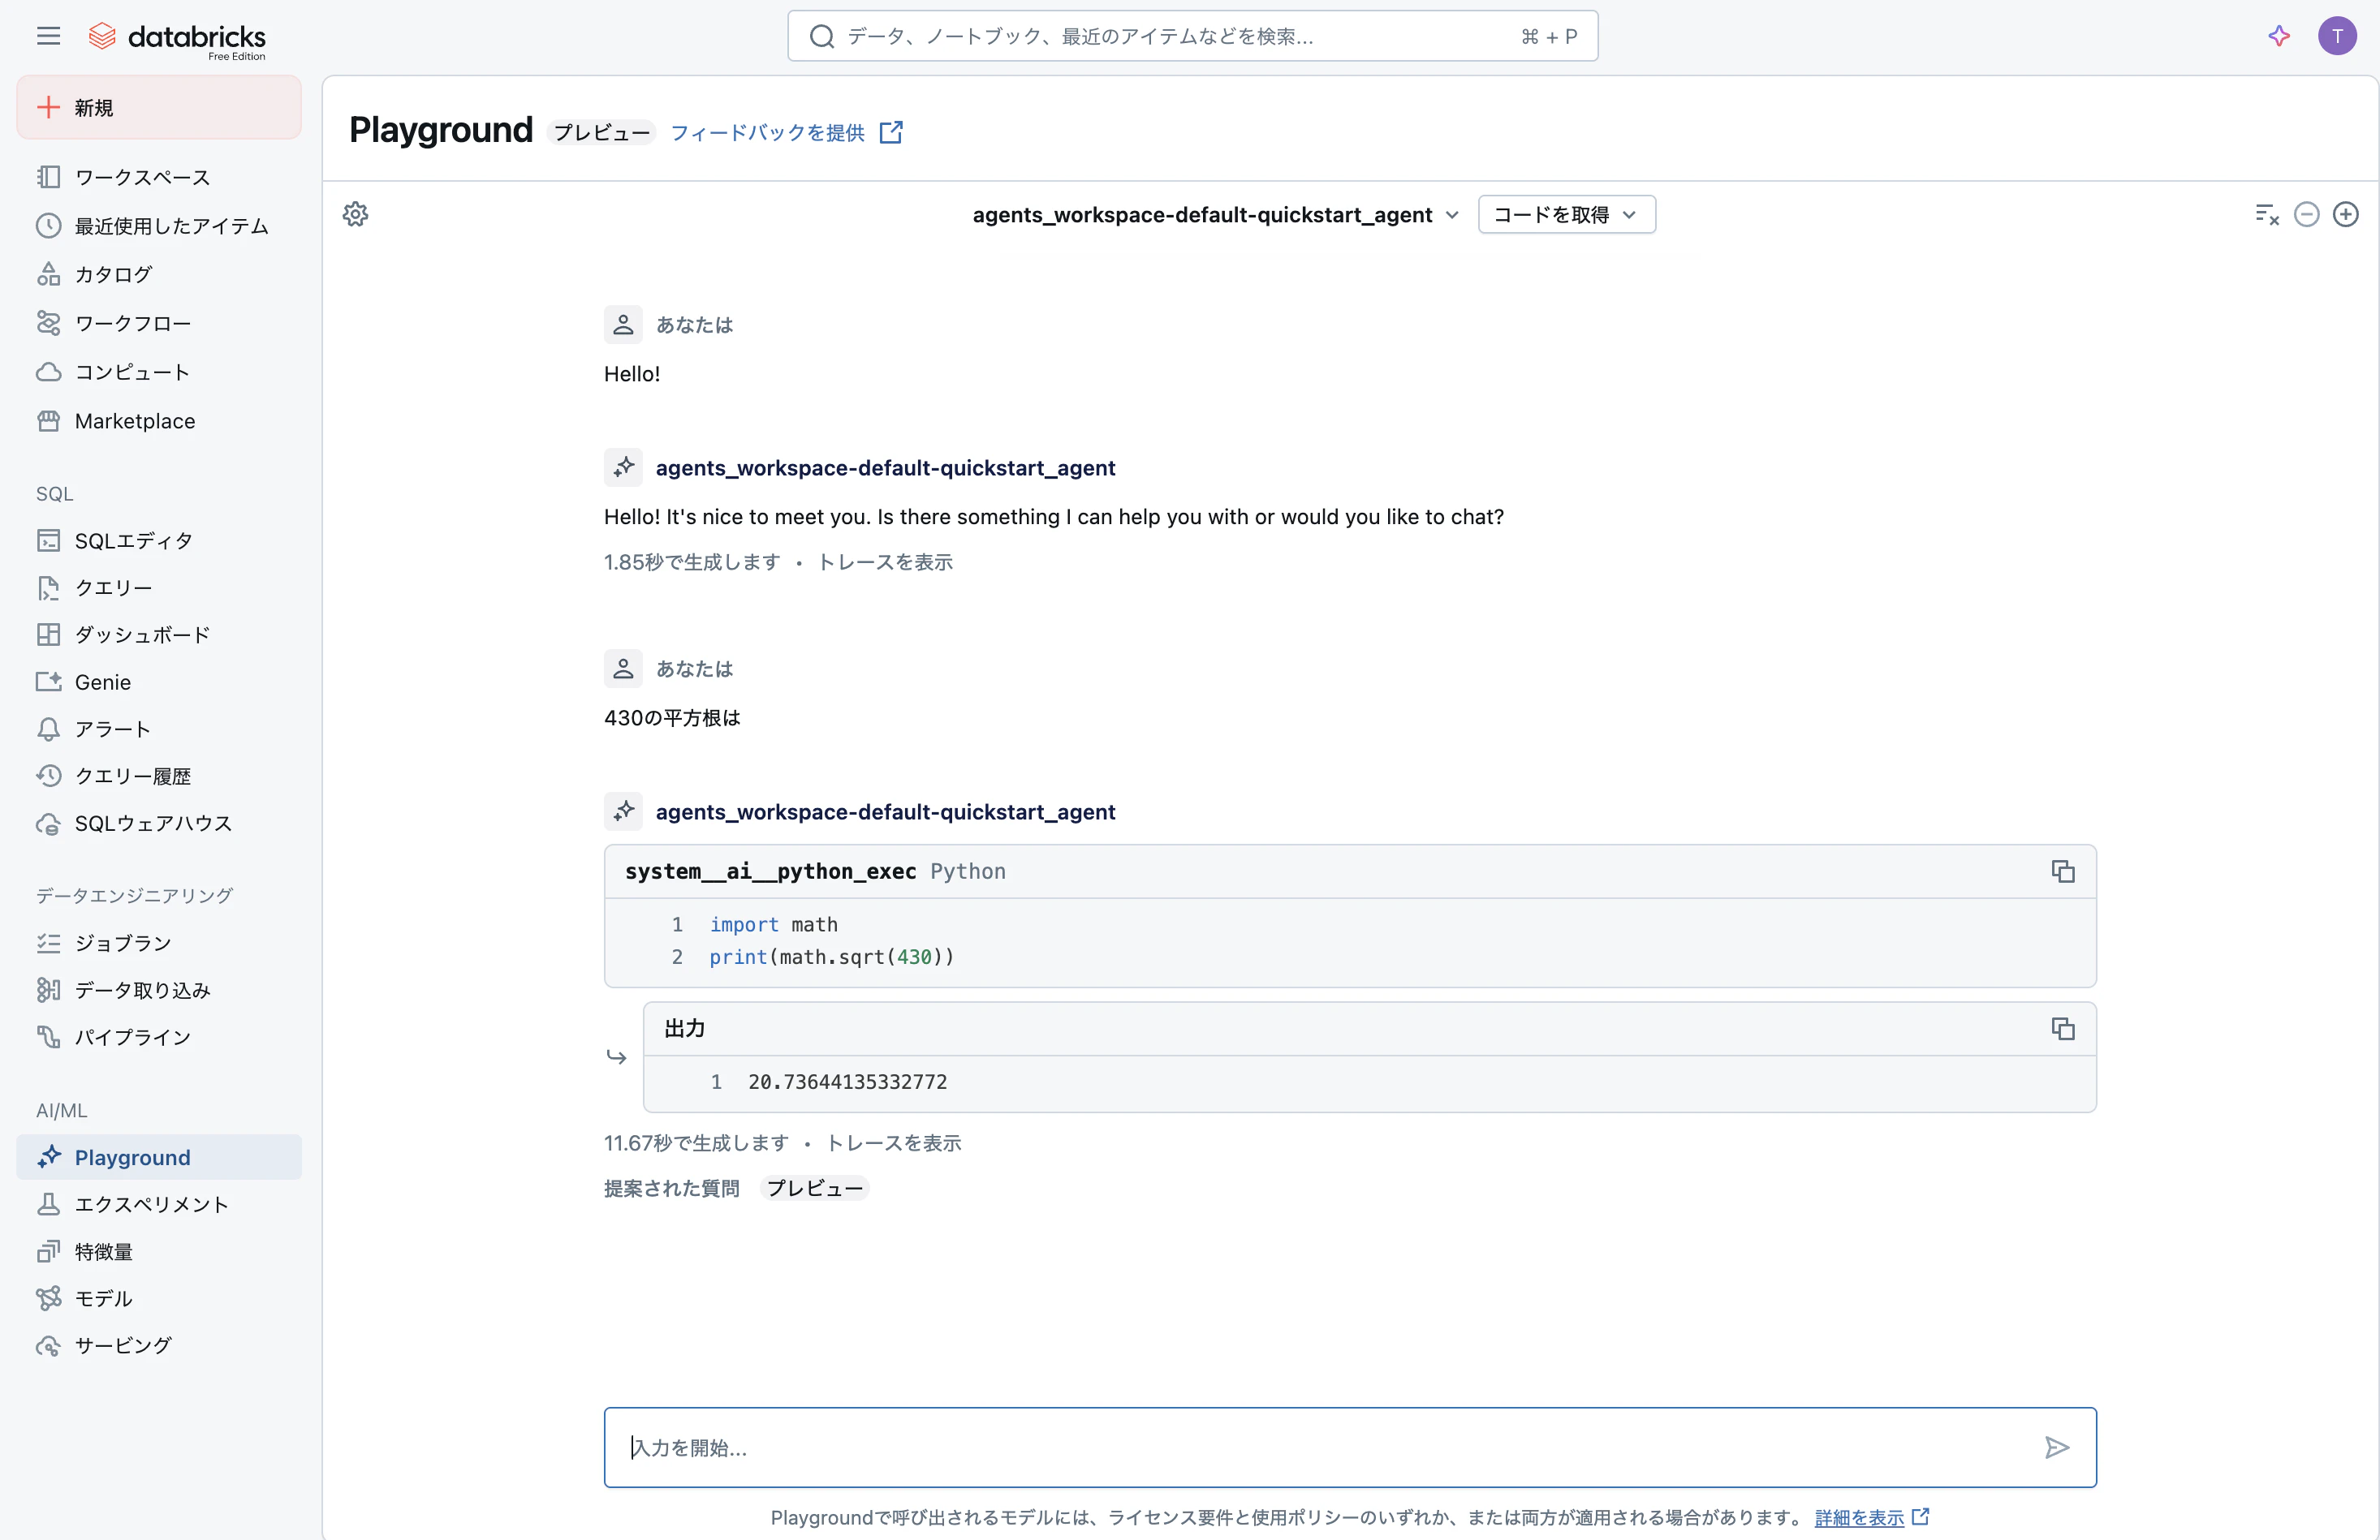Open SQLエディタ
This screenshot has height=1540, width=2380.
(159, 540)
